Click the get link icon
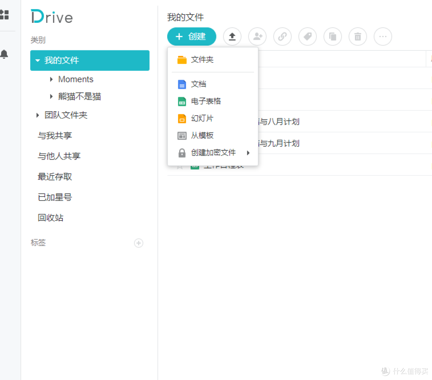The height and width of the screenshot is (380, 432). click(x=282, y=37)
